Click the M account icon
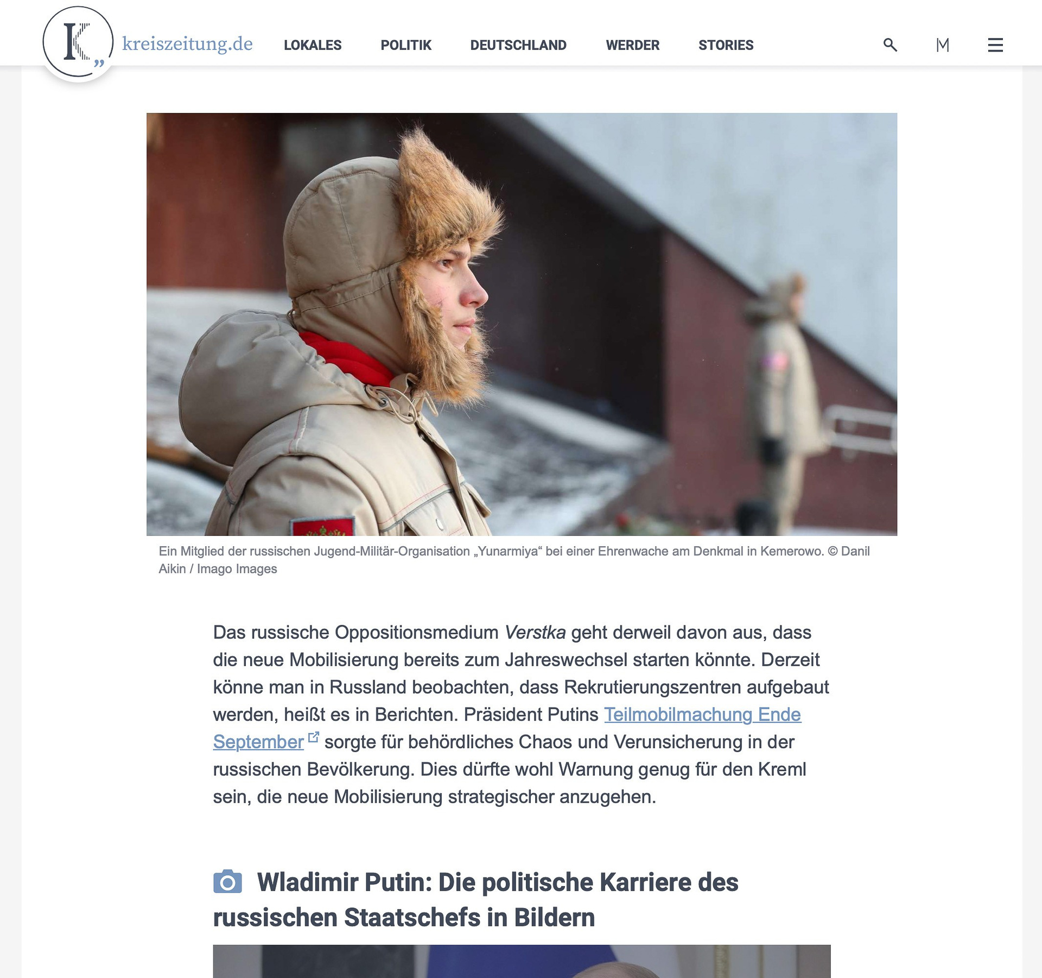The image size is (1042, 978). 943,45
